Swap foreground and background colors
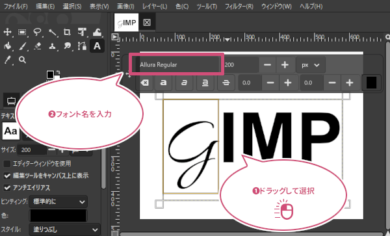This screenshot has height=236, width=390. 58,72
